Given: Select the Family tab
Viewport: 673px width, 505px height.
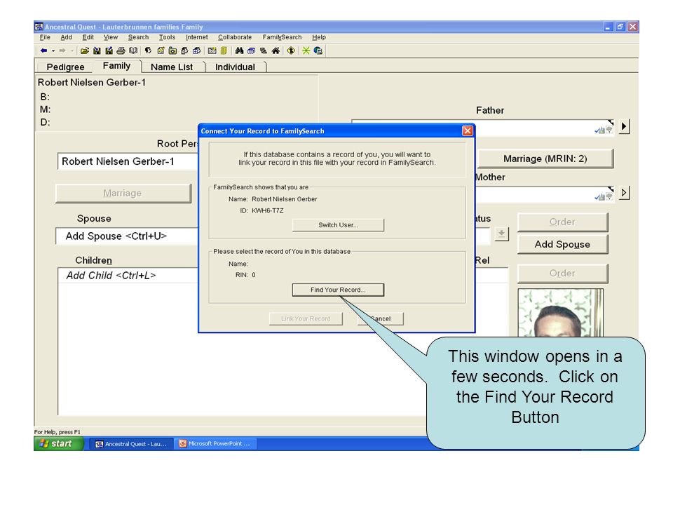Looking at the screenshot, I should click(x=117, y=66).
